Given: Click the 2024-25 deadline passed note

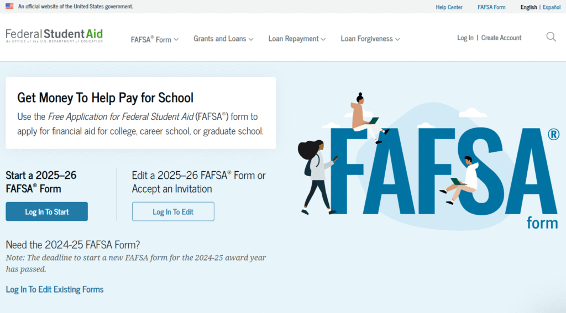Looking at the screenshot, I should coord(136,263).
